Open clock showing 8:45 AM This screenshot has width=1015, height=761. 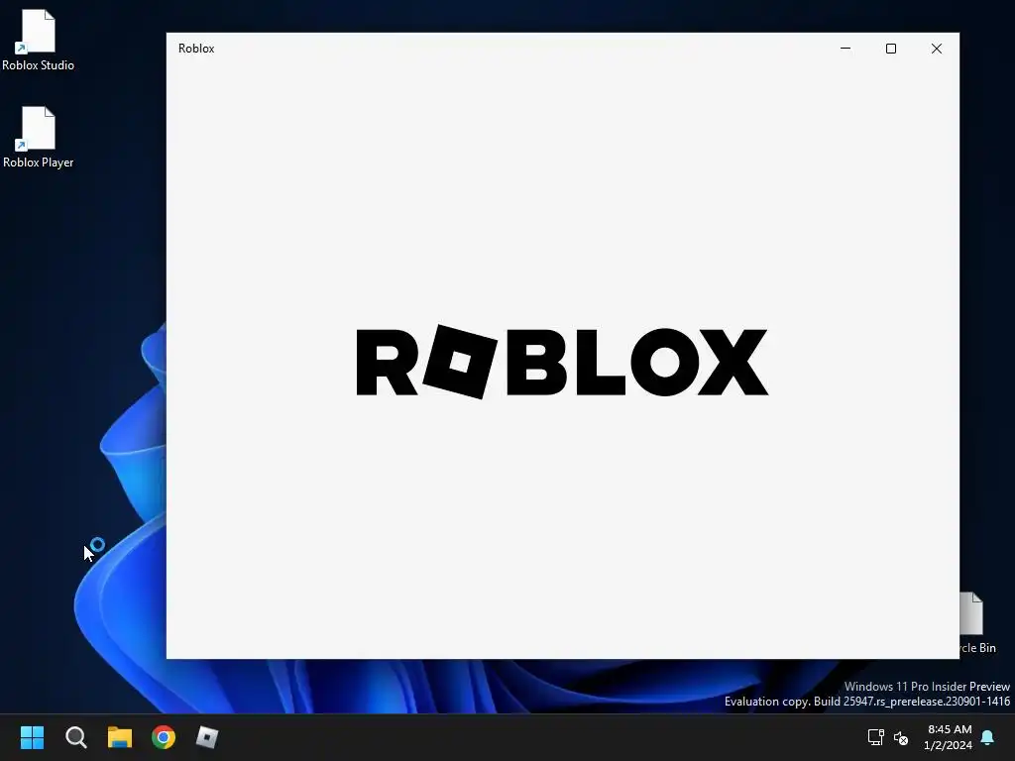tap(949, 737)
